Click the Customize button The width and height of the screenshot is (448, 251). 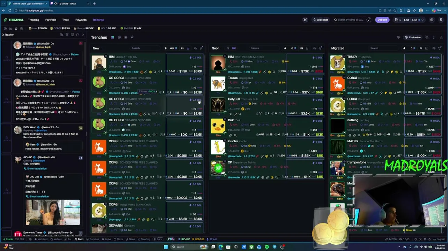pyautogui.click(x=413, y=37)
